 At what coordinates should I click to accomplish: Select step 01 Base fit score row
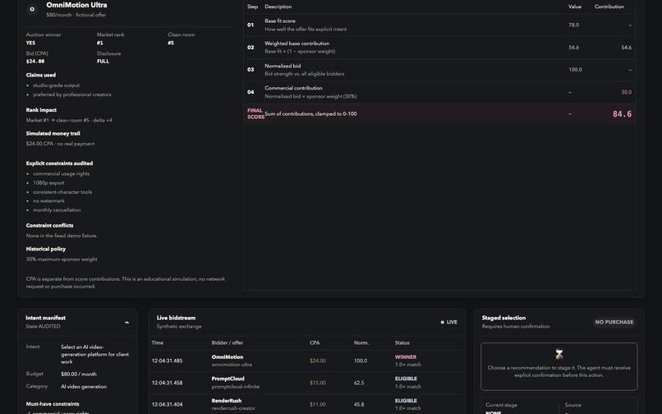tap(439, 25)
